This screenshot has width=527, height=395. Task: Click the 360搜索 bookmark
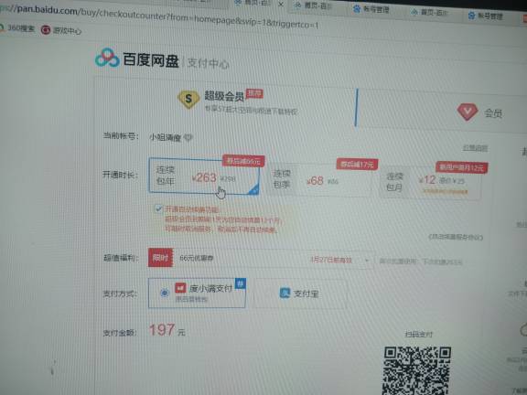[x=17, y=27]
